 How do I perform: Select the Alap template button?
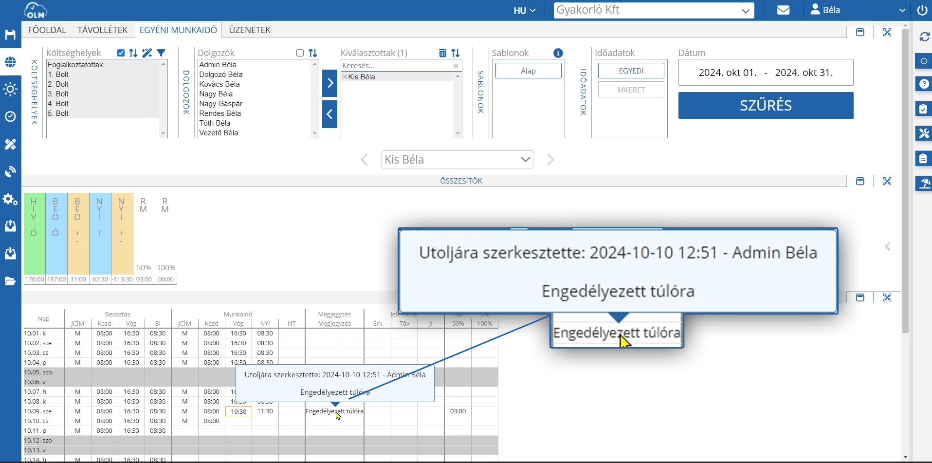click(529, 71)
